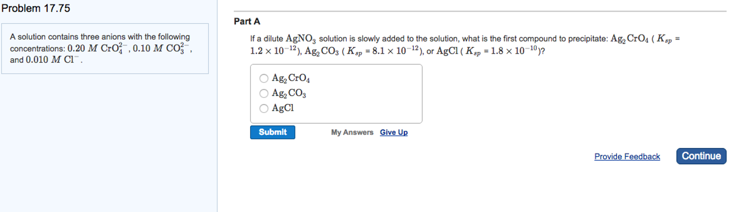
Task: Open the Give Up option
Action: pyautogui.click(x=394, y=132)
